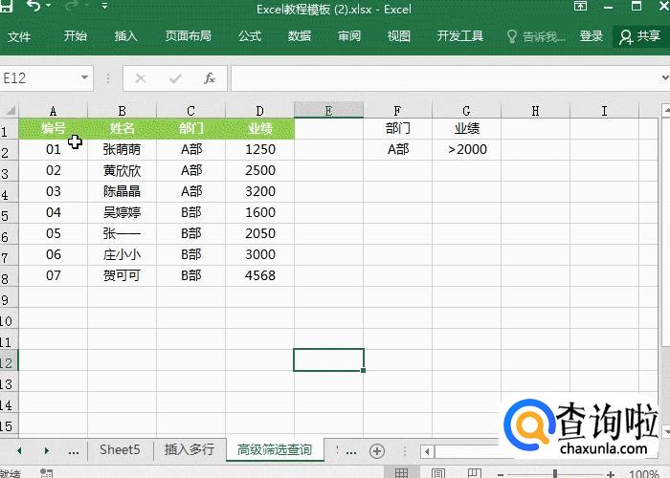Click the Share person icon button
670x478 pixels.
coord(640,36)
